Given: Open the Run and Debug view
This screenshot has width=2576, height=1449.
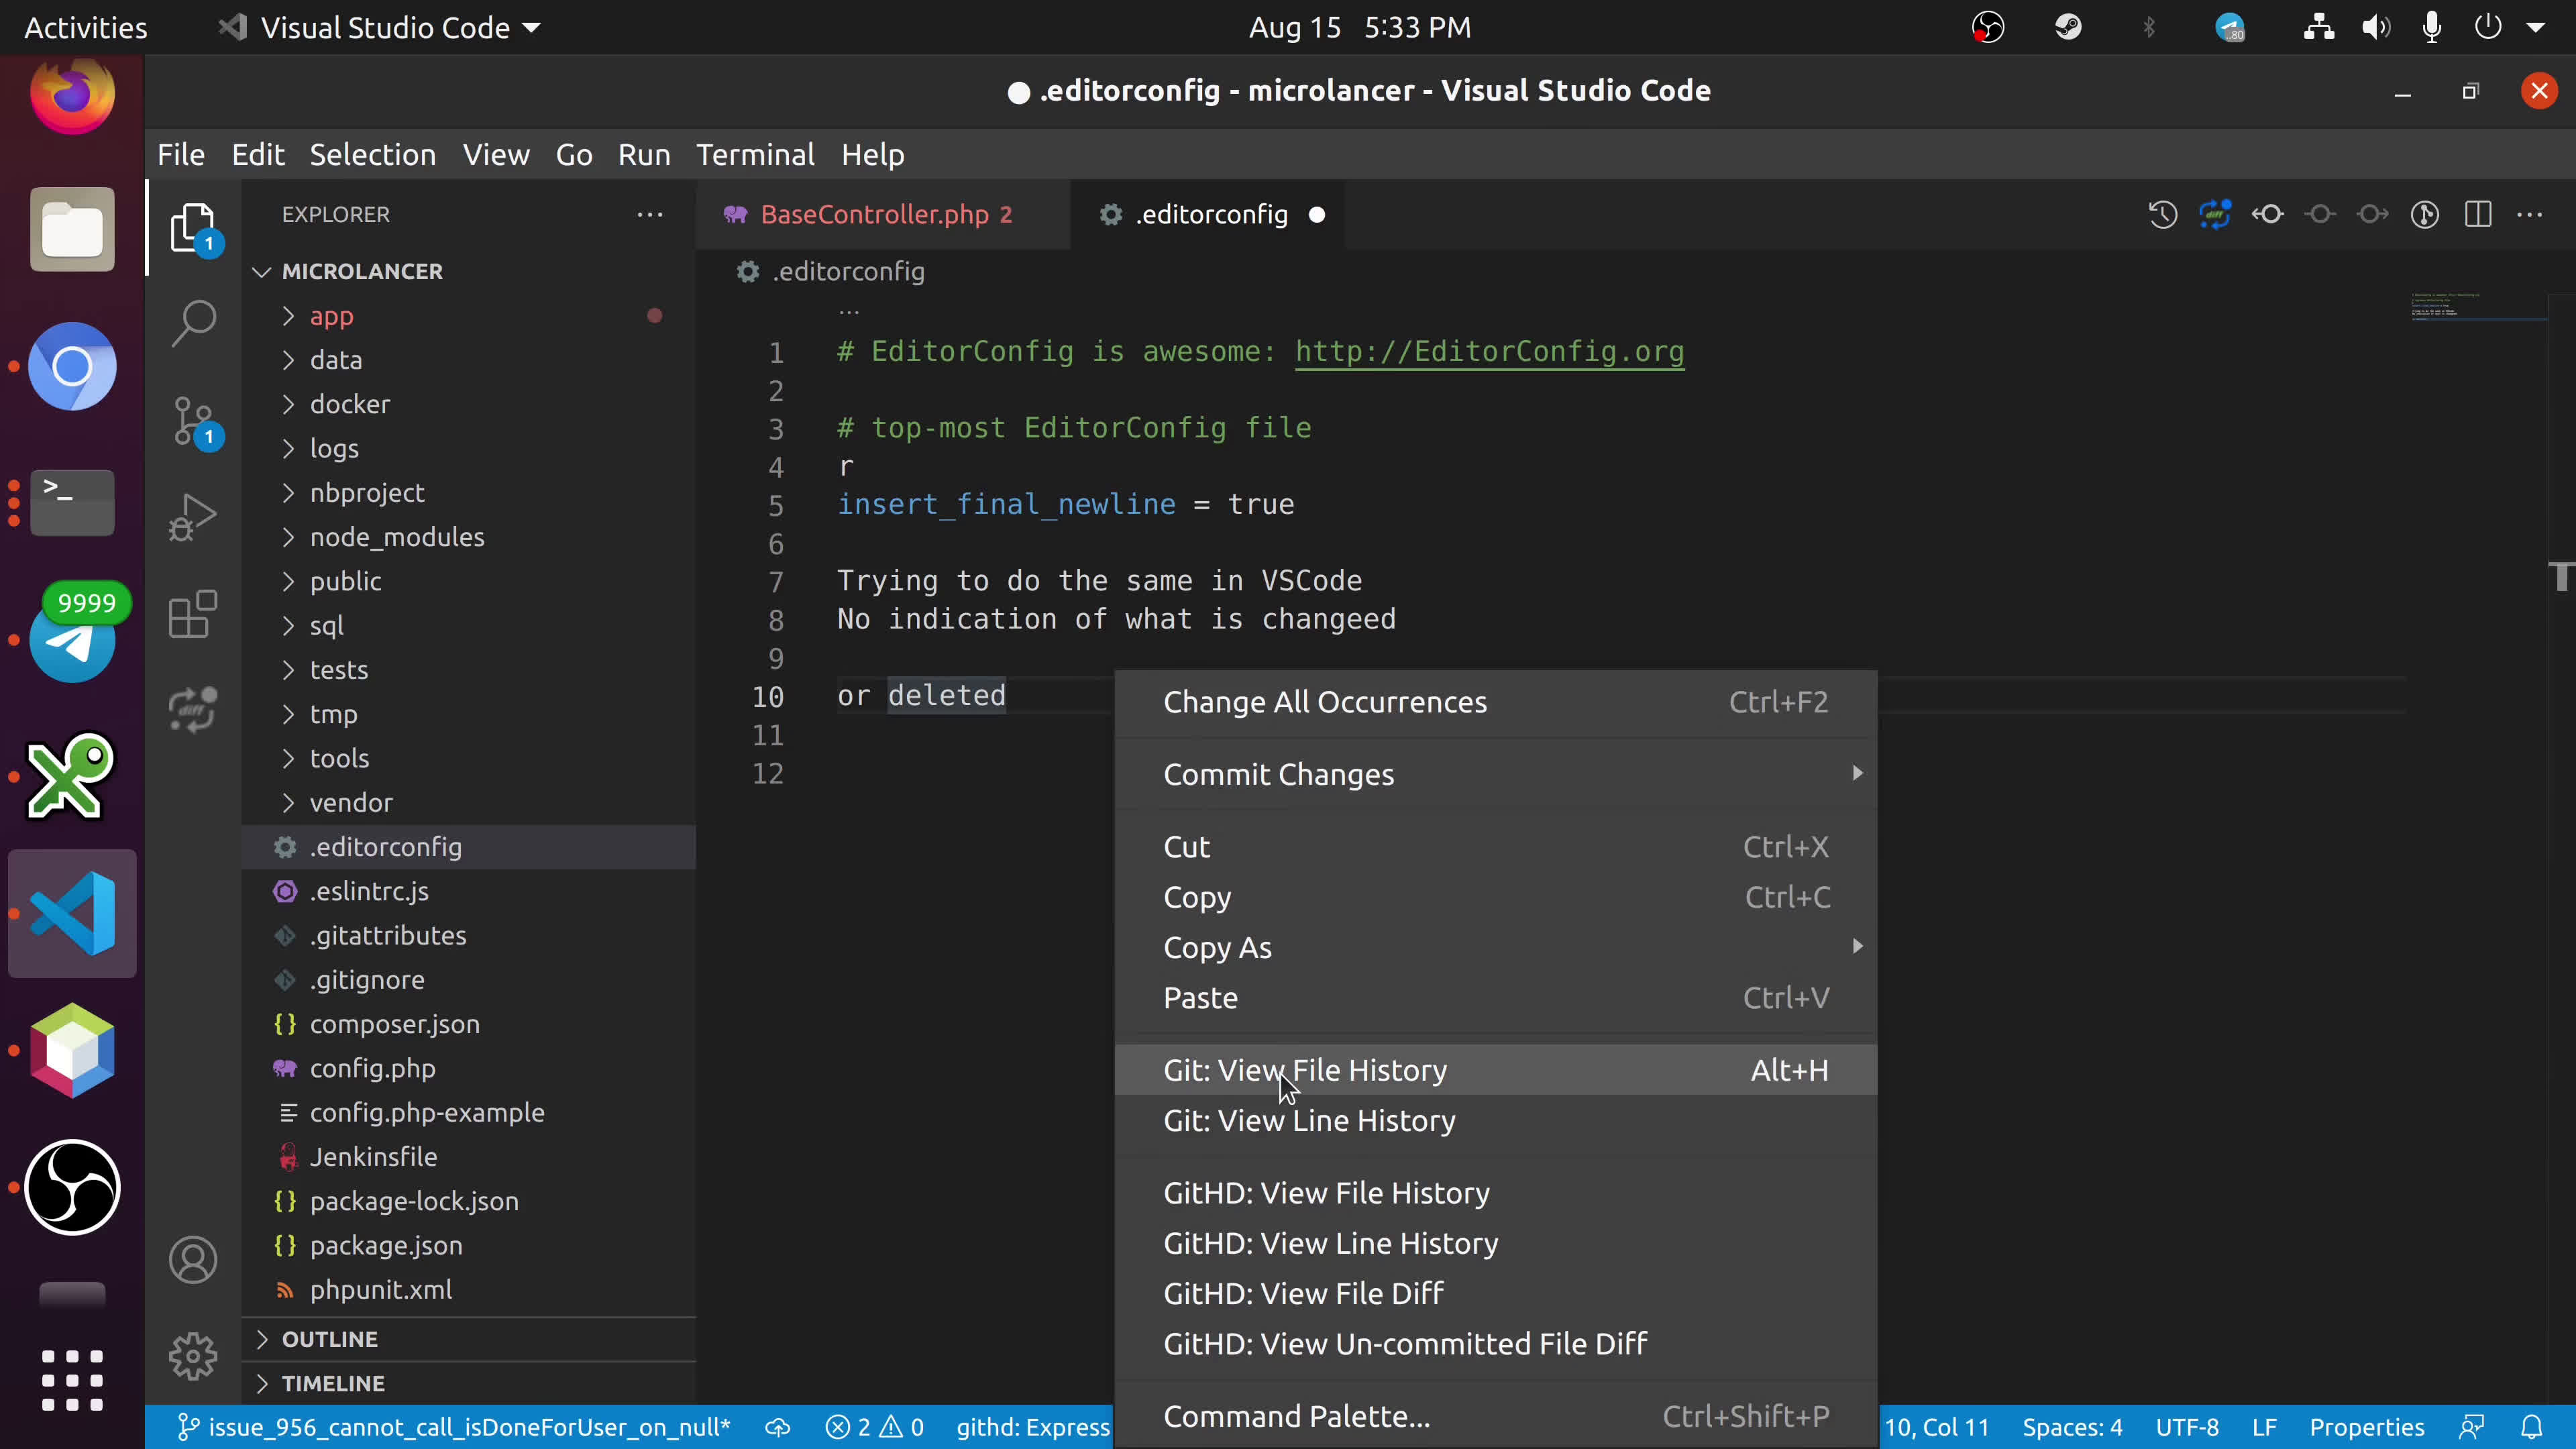Looking at the screenshot, I should 192,517.
